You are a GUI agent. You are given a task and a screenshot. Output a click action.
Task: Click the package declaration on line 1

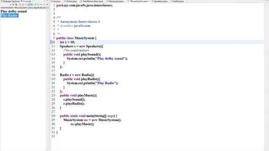[84, 5]
